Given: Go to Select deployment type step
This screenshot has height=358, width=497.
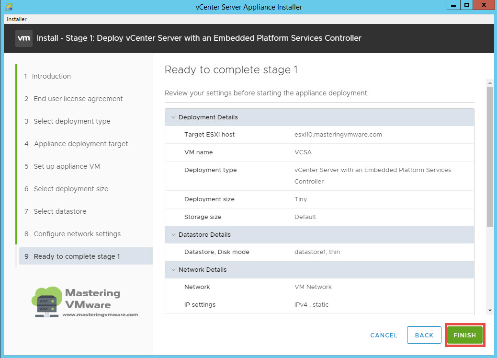Looking at the screenshot, I should tap(68, 121).
